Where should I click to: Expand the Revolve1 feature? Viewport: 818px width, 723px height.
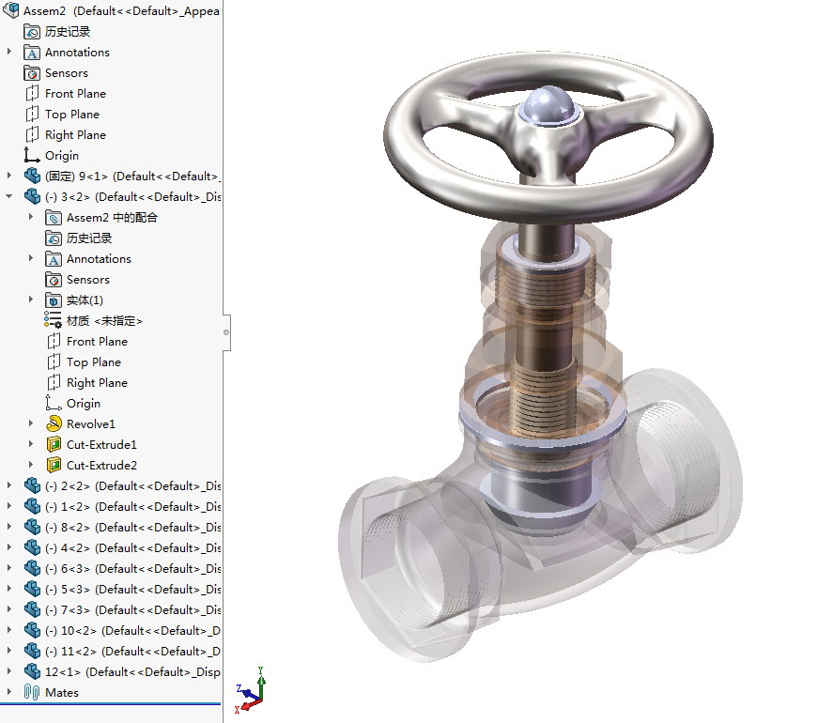click(30, 423)
